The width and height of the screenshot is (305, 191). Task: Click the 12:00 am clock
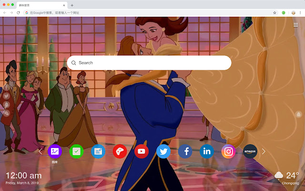coord(23,176)
